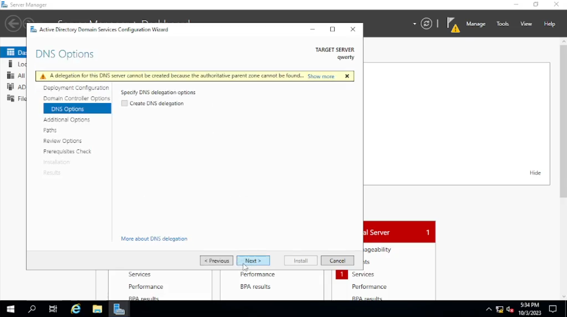Click the Next button
Viewport: 567px width, 317px height.
click(253, 261)
